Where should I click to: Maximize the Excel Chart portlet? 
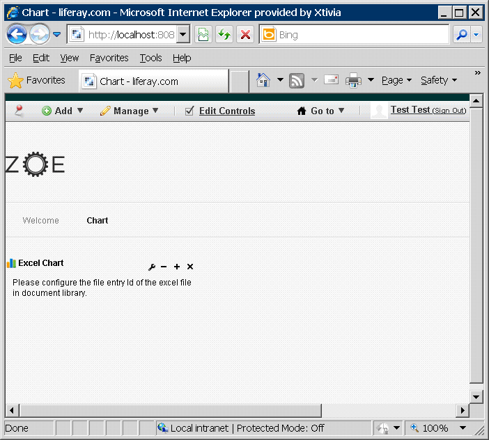coord(177,267)
